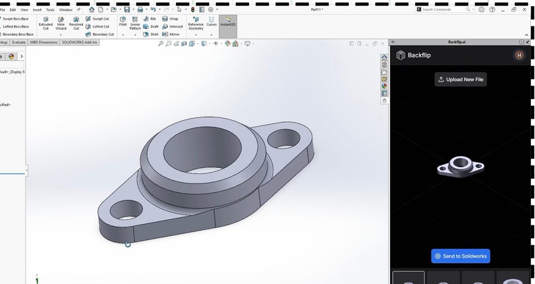
Task: Open Appearances tab in task pane
Action: [x=385, y=86]
